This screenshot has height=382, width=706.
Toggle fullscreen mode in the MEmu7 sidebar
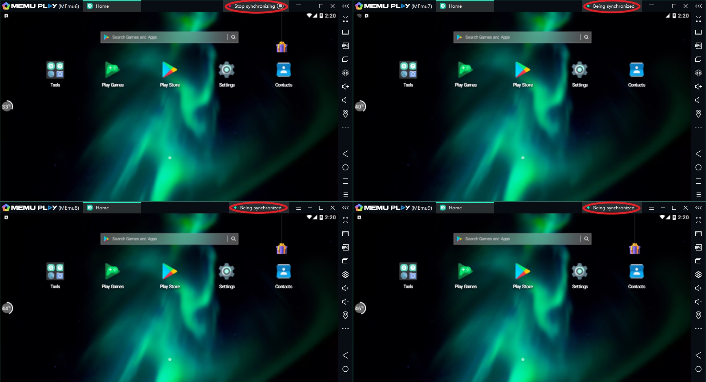point(698,19)
